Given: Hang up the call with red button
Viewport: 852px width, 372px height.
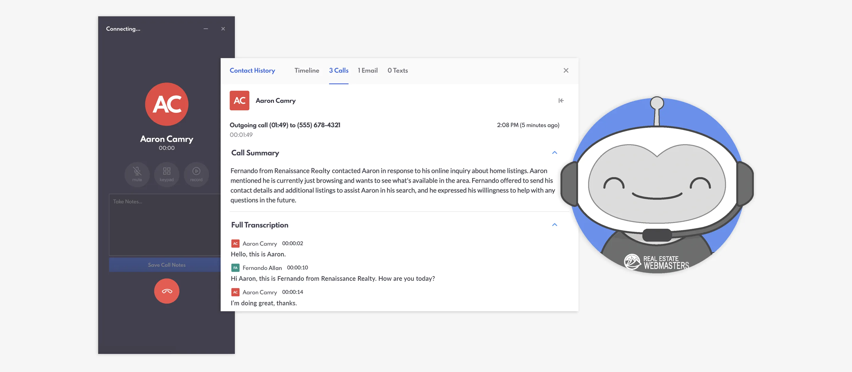Looking at the screenshot, I should pyautogui.click(x=166, y=291).
